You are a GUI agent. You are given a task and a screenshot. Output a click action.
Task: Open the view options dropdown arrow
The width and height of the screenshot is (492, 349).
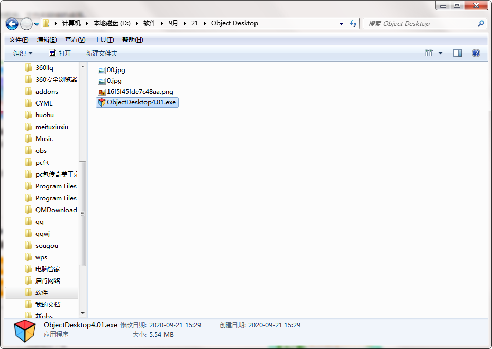440,53
